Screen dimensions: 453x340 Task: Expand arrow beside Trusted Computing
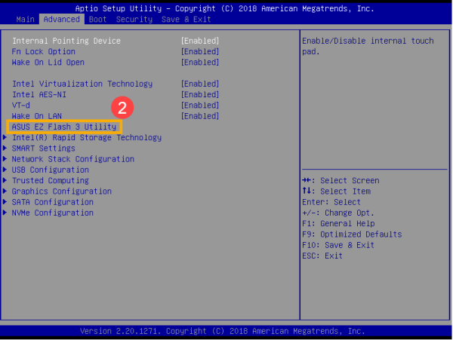tap(5, 180)
